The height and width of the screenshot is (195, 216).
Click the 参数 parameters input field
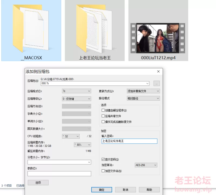point(59,174)
